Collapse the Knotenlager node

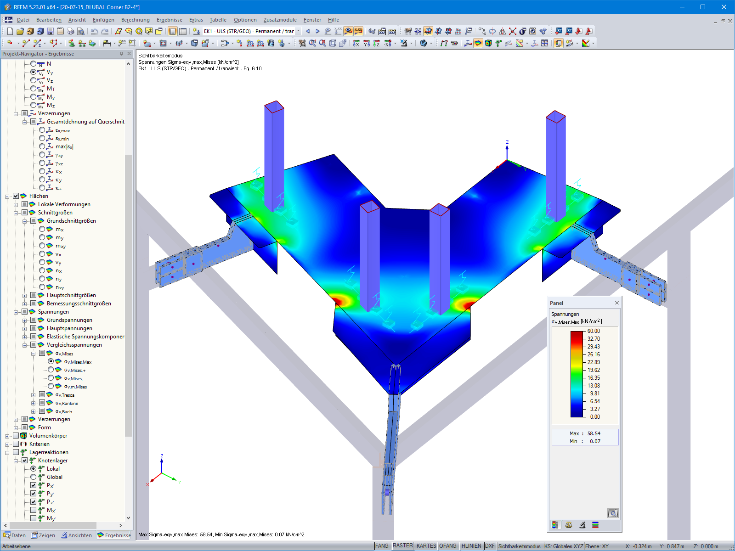[x=16, y=461]
